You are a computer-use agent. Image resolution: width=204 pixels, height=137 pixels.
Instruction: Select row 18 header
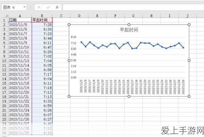[x=4, y=97]
